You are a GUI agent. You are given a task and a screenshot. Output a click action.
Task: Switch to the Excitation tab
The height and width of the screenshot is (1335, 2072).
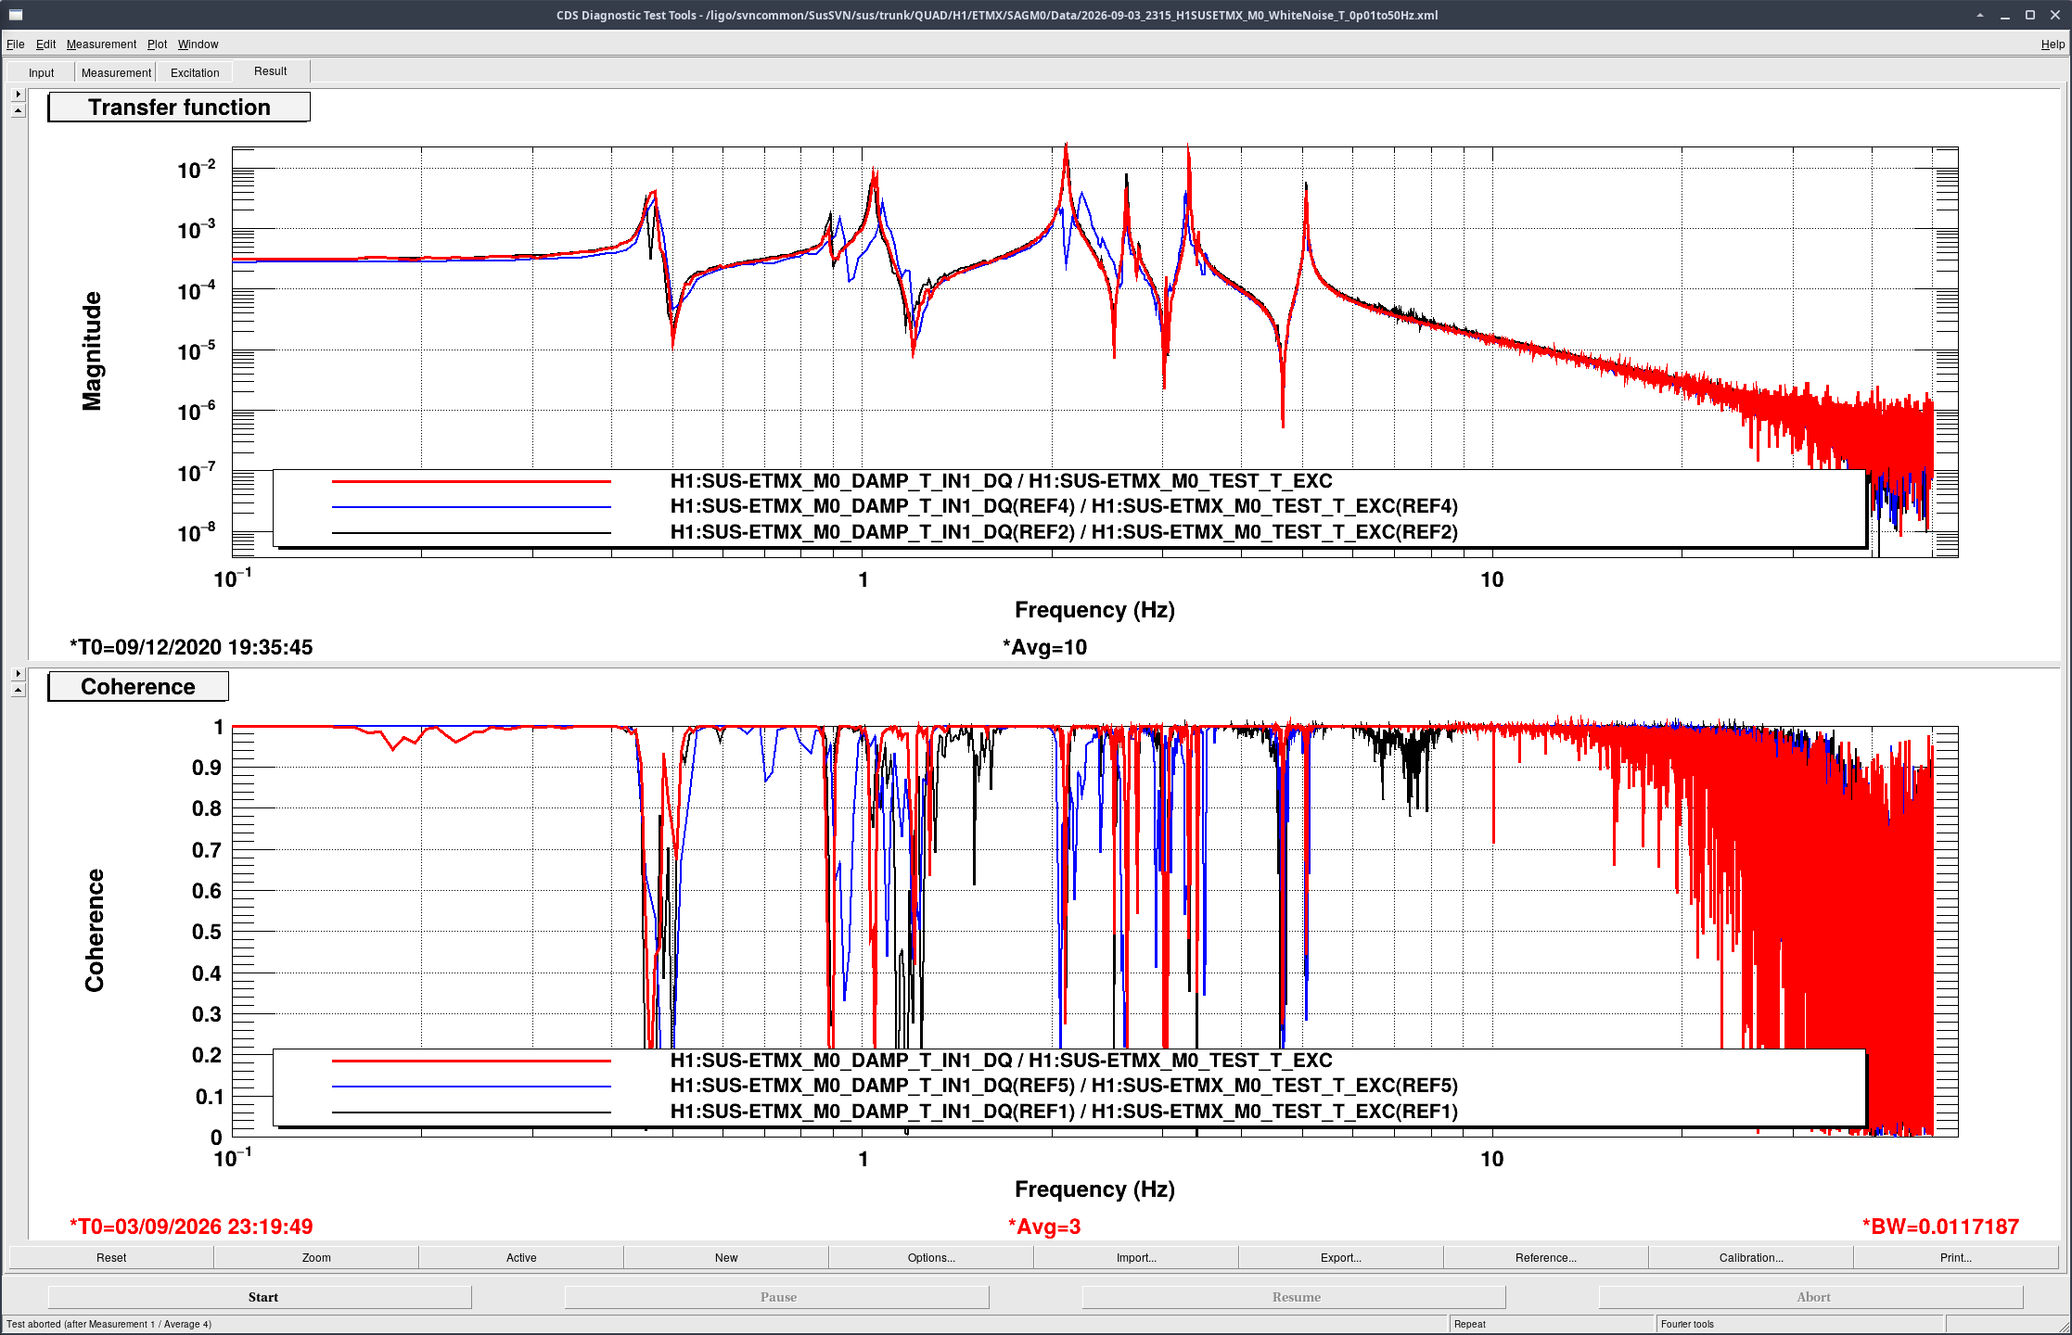click(x=195, y=72)
